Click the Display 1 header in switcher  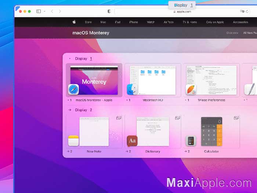tap(83, 59)
